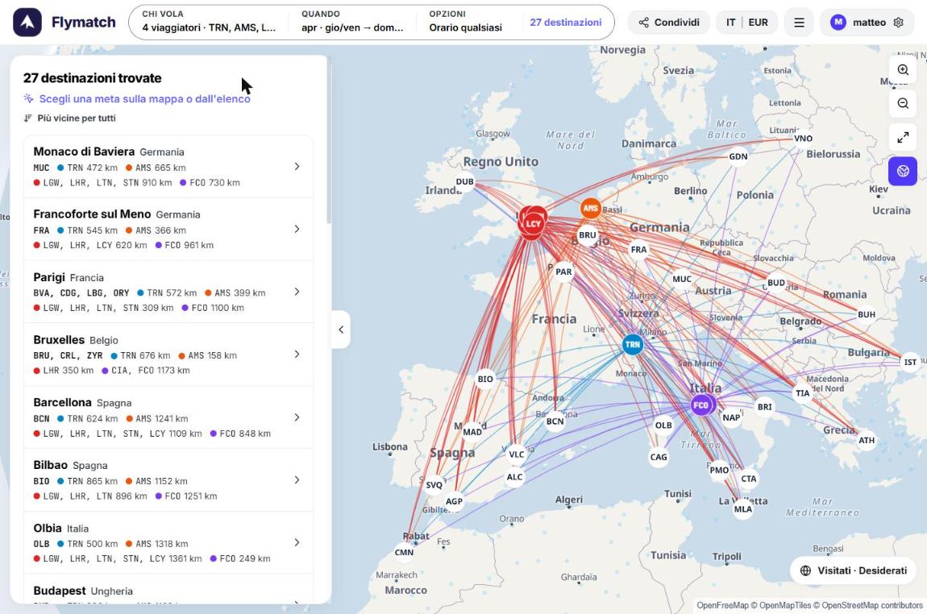Click the ATH destination marker

[867, 440]
